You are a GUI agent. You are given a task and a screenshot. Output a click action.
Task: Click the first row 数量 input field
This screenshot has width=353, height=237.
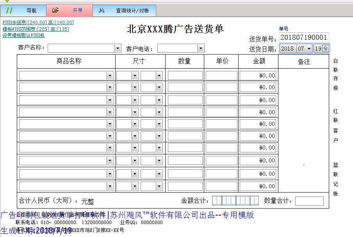[x=185, y=76]
